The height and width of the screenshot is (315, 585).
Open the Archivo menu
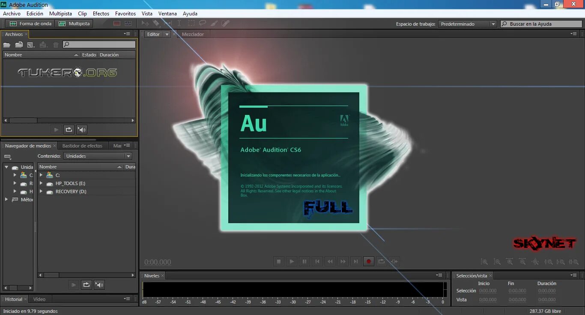pyautogui.click(x=12, y=14)
